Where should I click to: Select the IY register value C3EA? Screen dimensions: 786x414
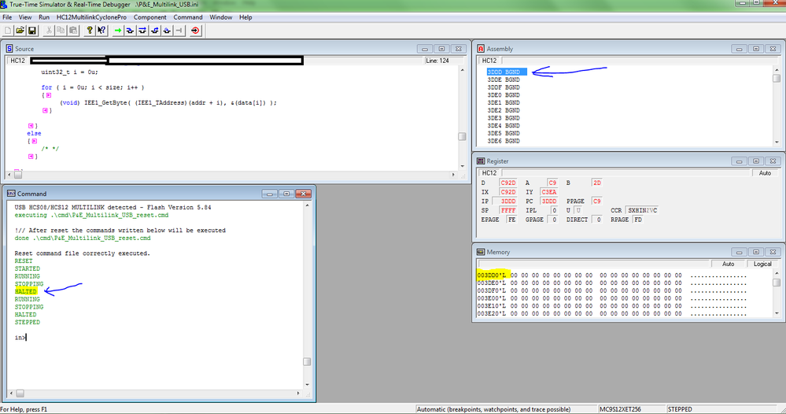point(549,192)
